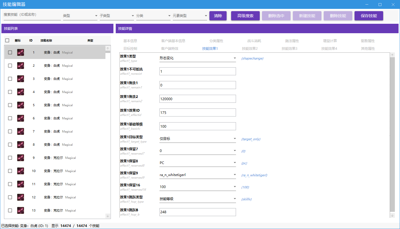Switch to the 技能效果2 tab
The image size is (400, 229).
click(249, 49)
